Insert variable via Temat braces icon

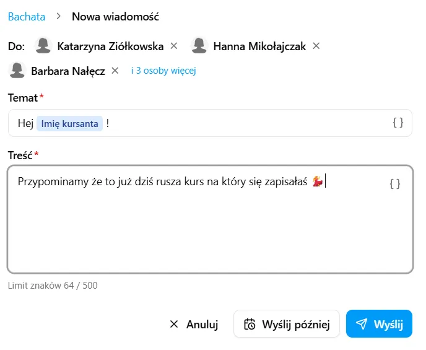point(398,123)
